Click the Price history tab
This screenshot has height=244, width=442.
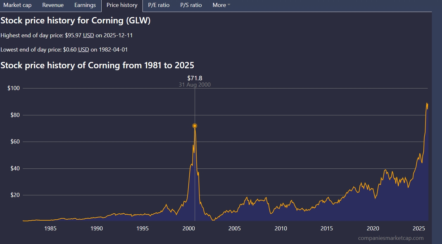click(122, 5)
